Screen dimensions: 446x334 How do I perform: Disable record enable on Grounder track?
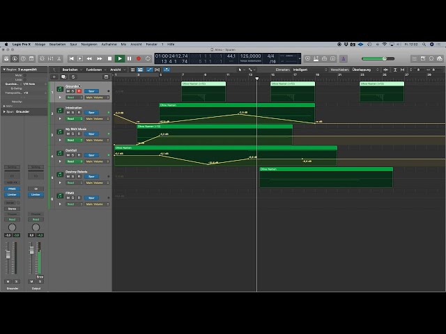79,91
